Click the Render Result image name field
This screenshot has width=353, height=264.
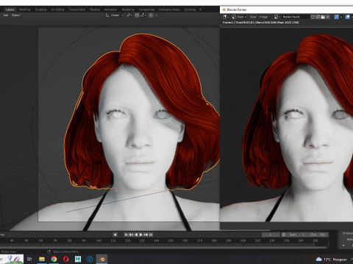296,17
